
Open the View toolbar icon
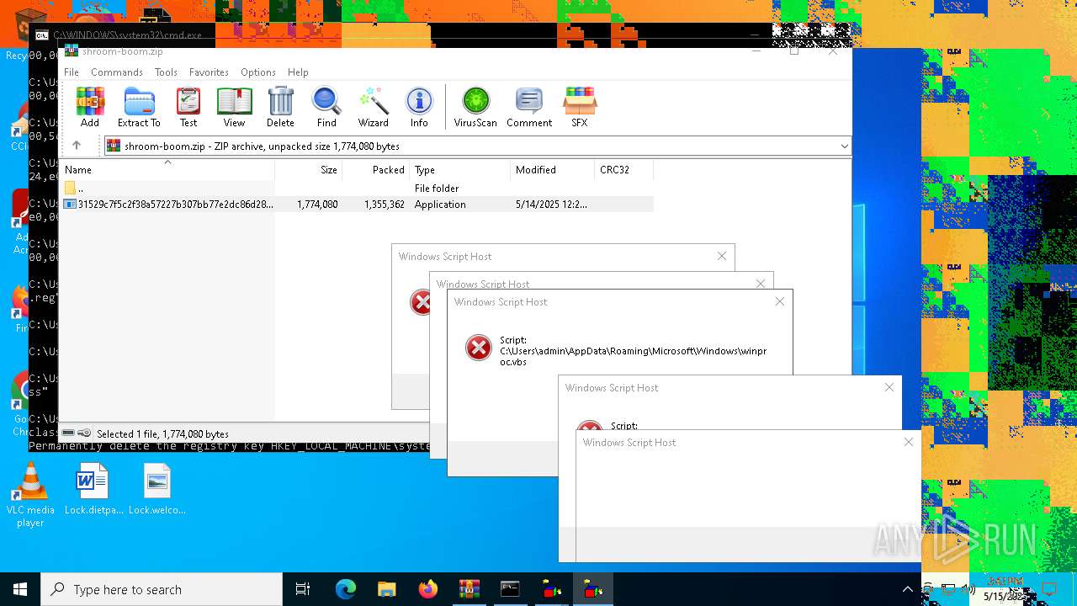click(234, 107)
